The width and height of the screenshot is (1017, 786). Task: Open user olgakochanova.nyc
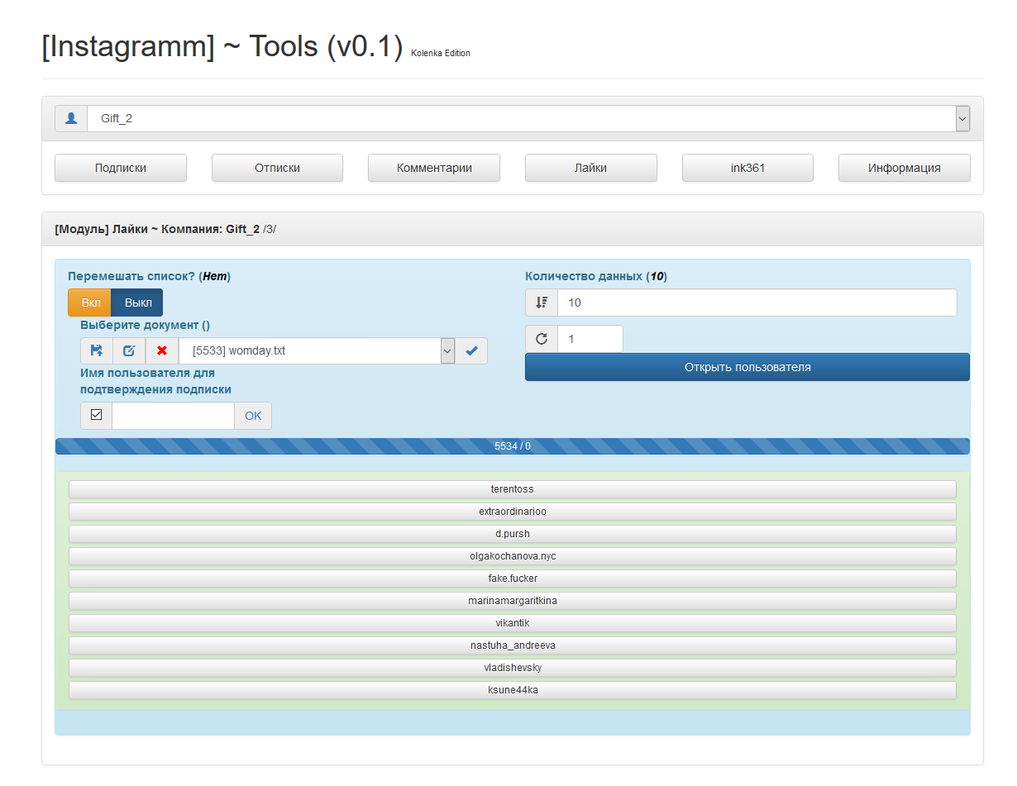(x=513, y=556)
